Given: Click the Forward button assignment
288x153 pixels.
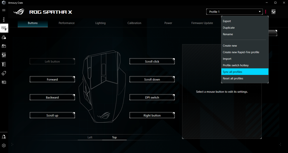Looking at the screenshot, I should [52, 80].
